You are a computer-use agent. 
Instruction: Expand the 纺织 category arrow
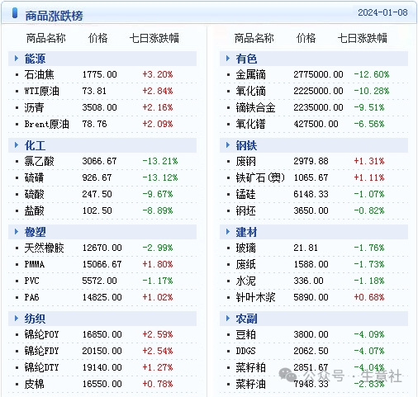pos(17,319)
